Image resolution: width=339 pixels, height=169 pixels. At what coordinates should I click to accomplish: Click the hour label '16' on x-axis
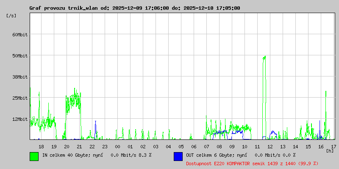321,147
